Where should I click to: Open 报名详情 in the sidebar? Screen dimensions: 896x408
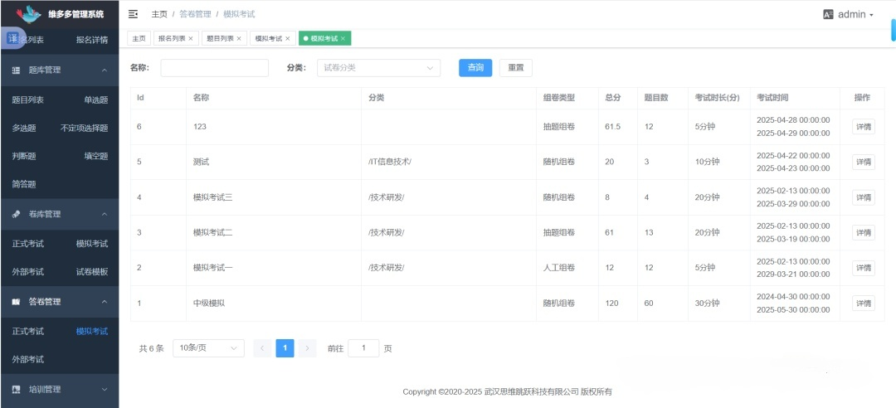[92, 40]
